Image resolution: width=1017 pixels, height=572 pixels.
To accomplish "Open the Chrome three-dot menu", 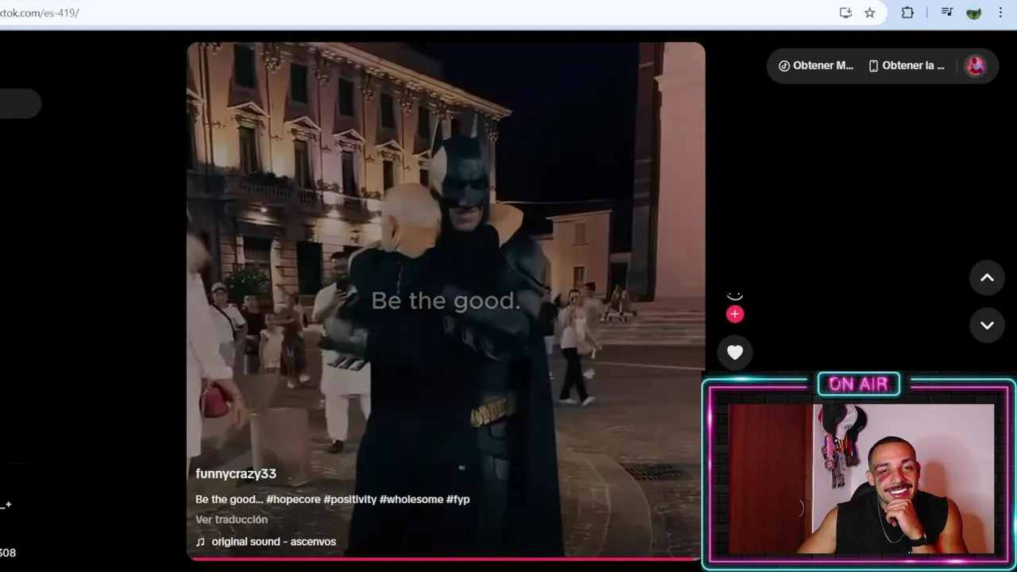I will pos(1000,13).
